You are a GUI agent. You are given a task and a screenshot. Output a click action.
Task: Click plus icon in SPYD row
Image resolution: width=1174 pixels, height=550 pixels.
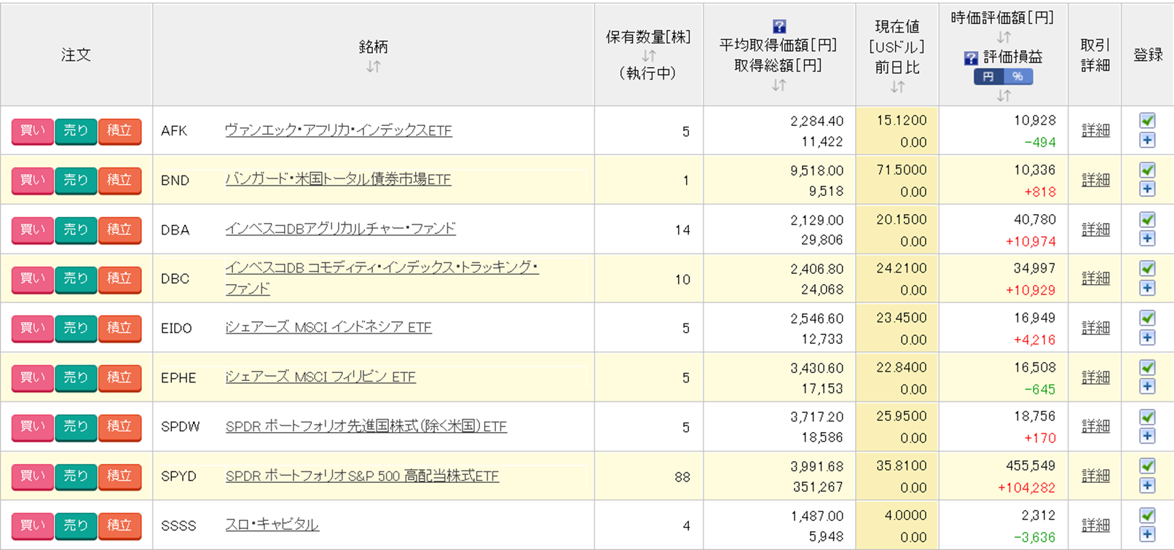pyautogui.click(x=1147, y=486)
